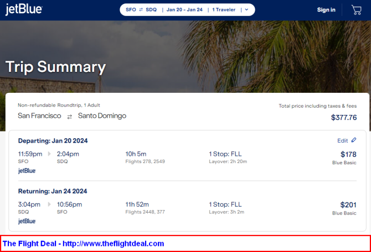Click Flights 2448, 377 text
Viewport: 371px width, 252px height.
(145, 212)
